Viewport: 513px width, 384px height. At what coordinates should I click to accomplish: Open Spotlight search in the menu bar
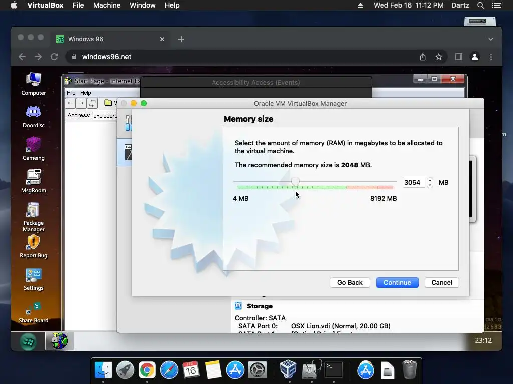[480, 5]
